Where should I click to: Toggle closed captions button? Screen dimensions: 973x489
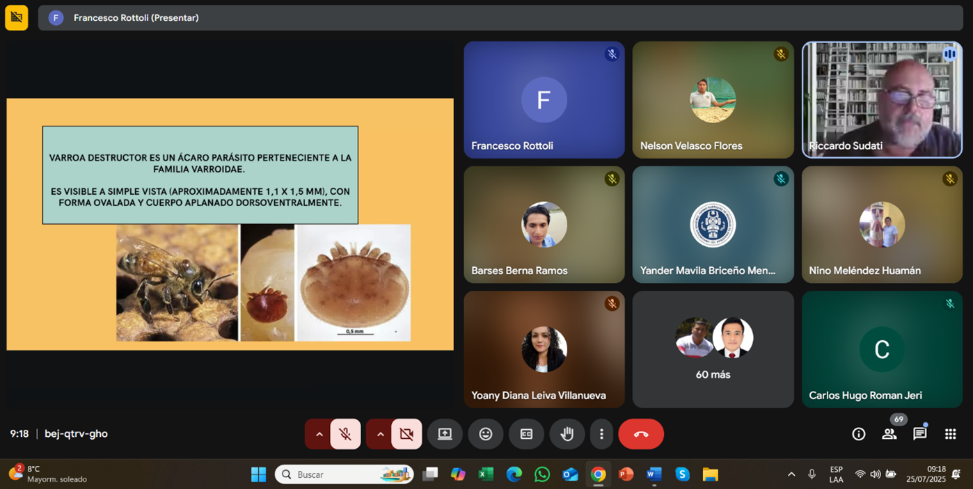tap(526, 434)
